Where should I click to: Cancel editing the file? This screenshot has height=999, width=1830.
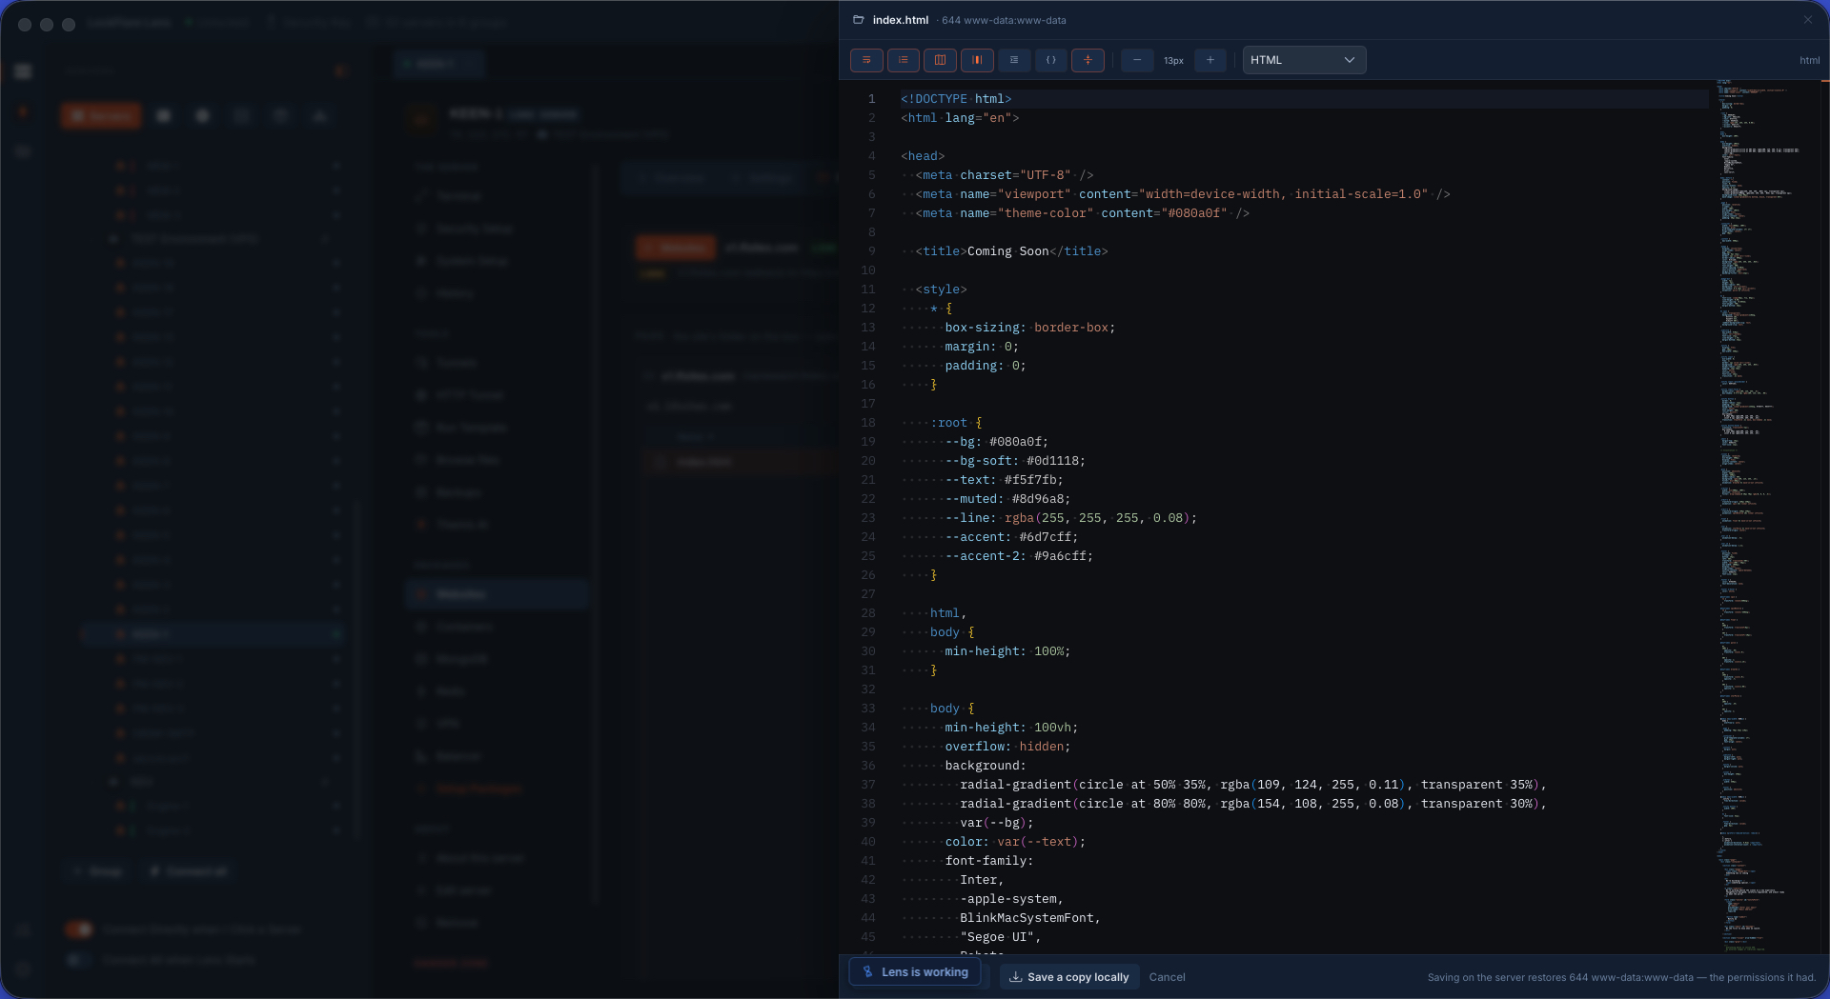[x=1167, y=977]
